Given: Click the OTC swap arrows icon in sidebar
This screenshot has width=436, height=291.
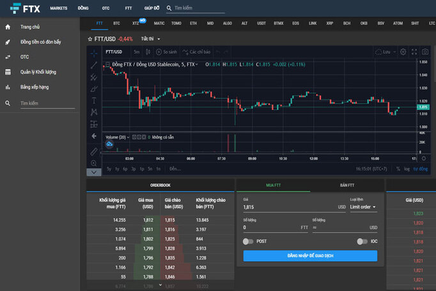Looking at the screenshot, I should tap(8, 57).
